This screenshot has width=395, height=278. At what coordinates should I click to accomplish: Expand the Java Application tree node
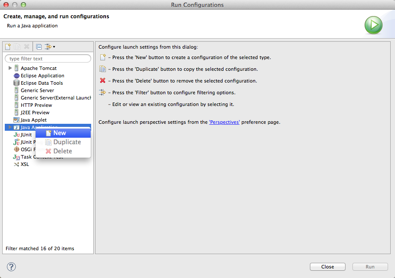pyautogui.click(x=10, y=127)
